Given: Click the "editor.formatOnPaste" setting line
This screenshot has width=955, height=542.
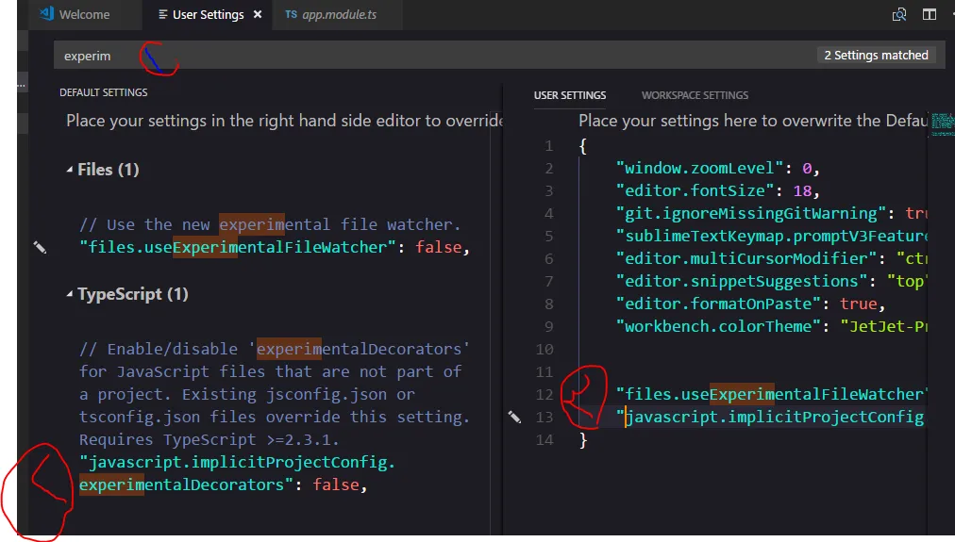Looking at the screenshot, I should (x=750, y=304).
